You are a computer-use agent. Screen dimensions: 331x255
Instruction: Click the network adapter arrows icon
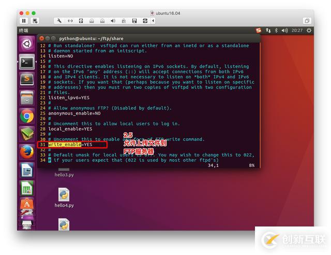pos(70,21)
